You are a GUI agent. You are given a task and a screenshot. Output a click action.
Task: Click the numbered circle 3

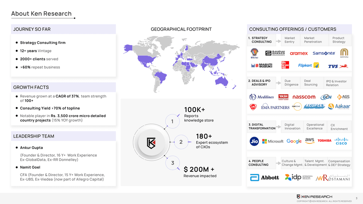tap(172, 163)
